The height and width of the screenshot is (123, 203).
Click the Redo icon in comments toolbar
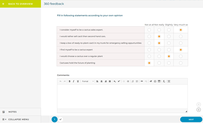[x=64, y=81]
